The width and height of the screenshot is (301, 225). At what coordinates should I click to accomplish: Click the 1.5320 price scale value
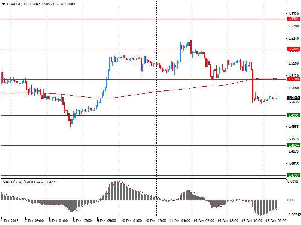pyautogui.click(x=293, y=14)
